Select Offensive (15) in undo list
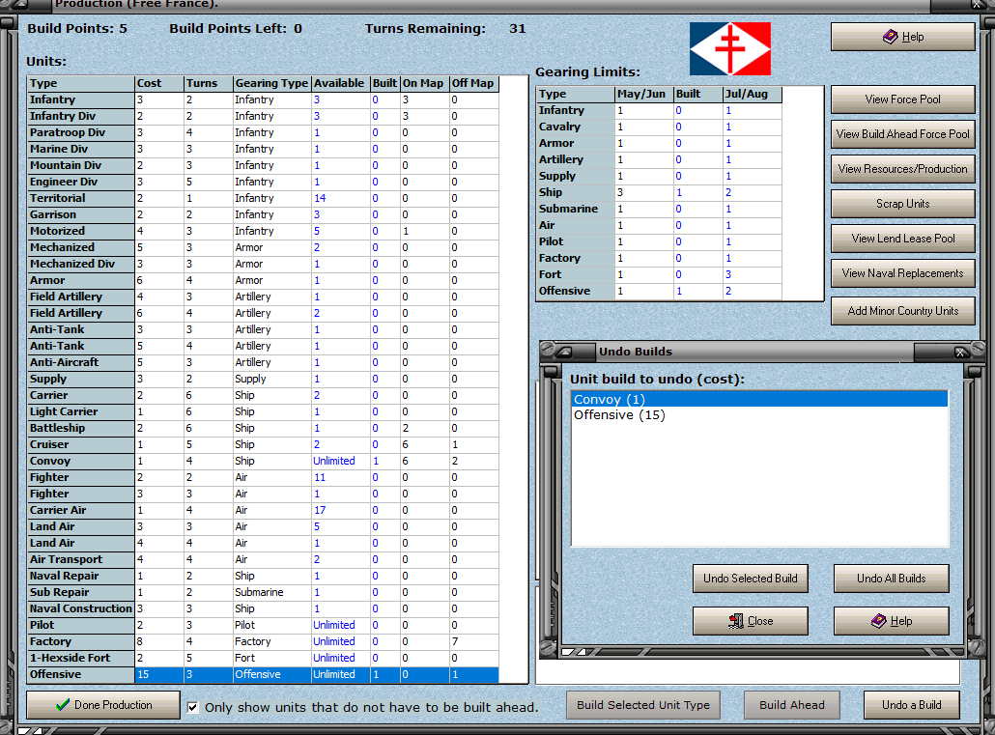Viewport: 995px width, 735px height. 759,415
